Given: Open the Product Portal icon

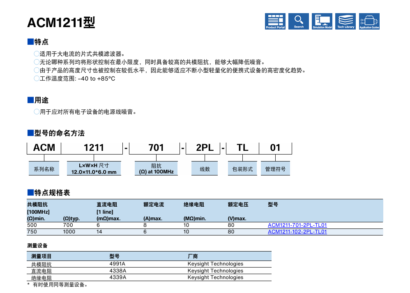Looking at the screenshot, I should coord(275,21).
